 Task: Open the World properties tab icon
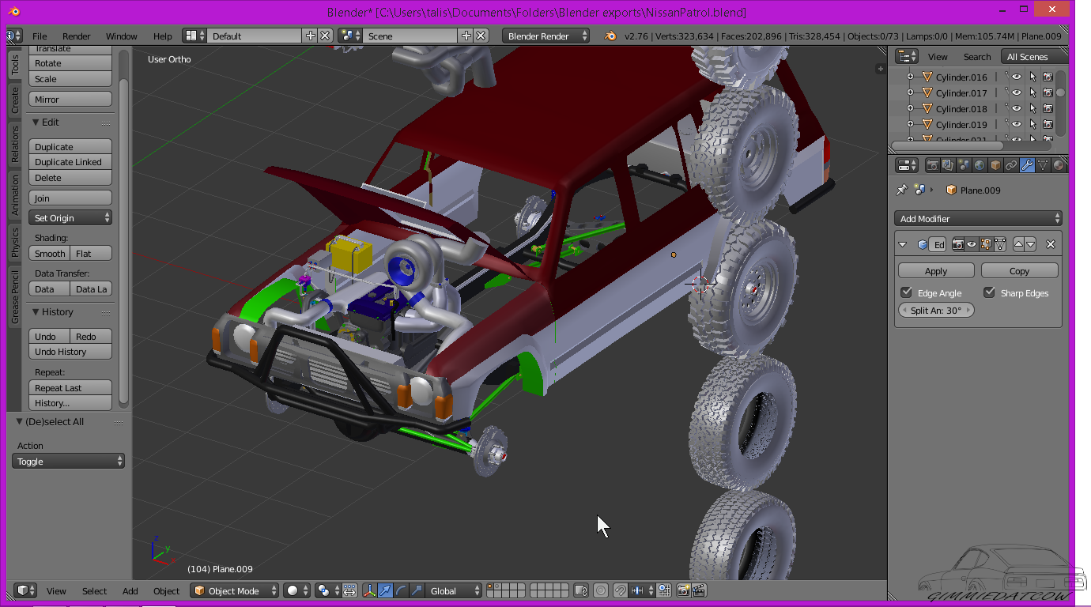click(980, 165)
